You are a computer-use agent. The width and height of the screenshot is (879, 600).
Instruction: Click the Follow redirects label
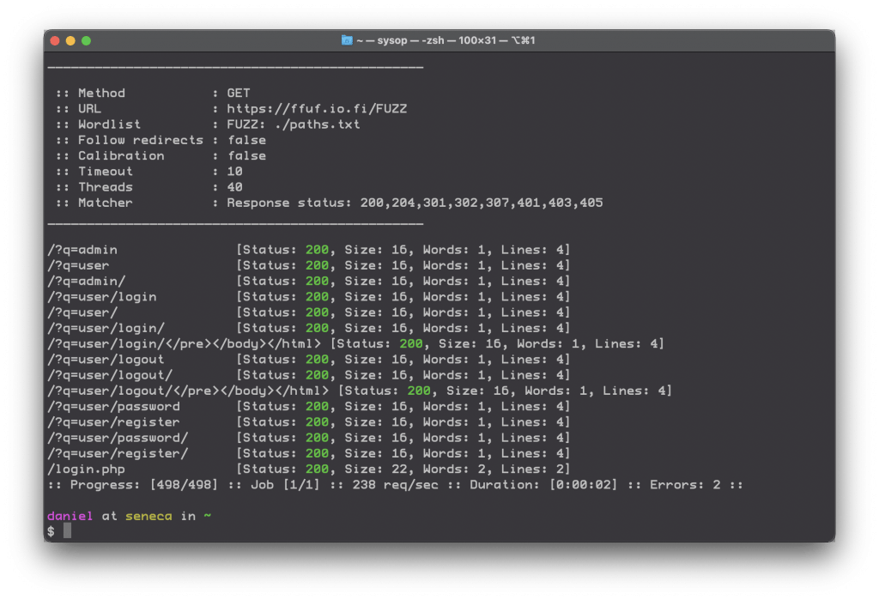pos(141,140)
